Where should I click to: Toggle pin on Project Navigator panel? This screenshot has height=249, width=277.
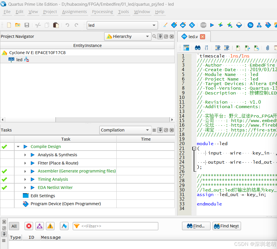point(160,36)
